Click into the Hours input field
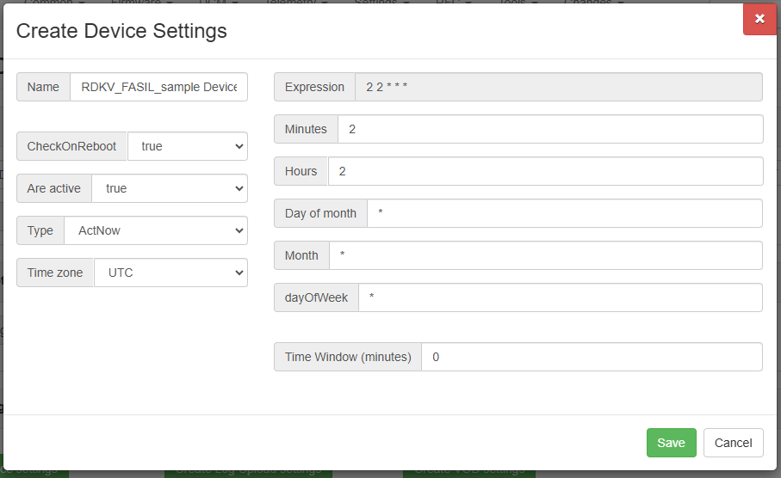781x478 pixels. (x=545, y=171)
